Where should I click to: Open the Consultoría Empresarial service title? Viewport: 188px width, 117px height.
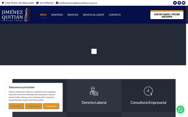(x=148, y=102)
